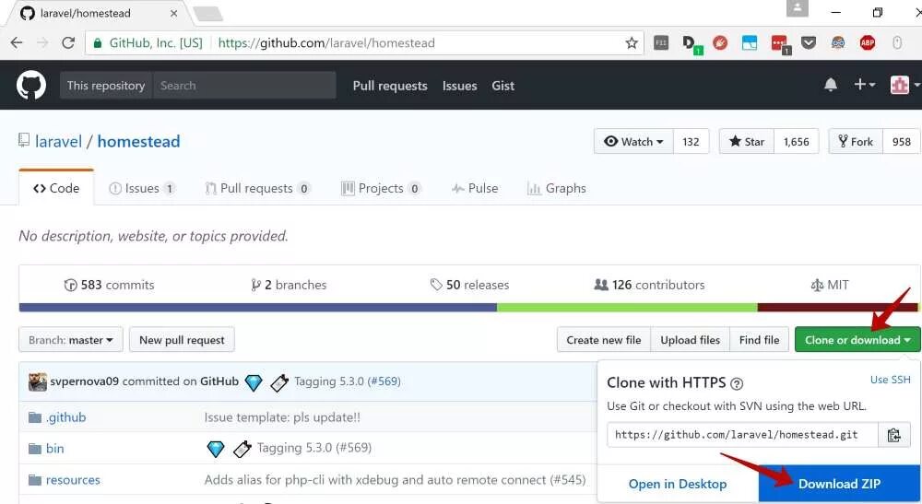The width and height of the screenshot is (922, 504).
Task: Click the Download ZIP button
Action: point(839,484)
